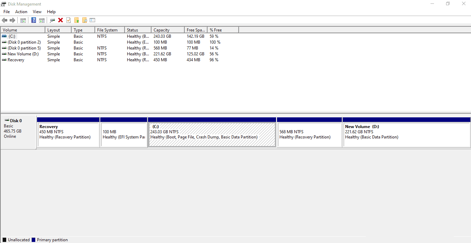Screen dimensions: 471x243
Task: Open the Action menu
Action: (x=21, y=12)
